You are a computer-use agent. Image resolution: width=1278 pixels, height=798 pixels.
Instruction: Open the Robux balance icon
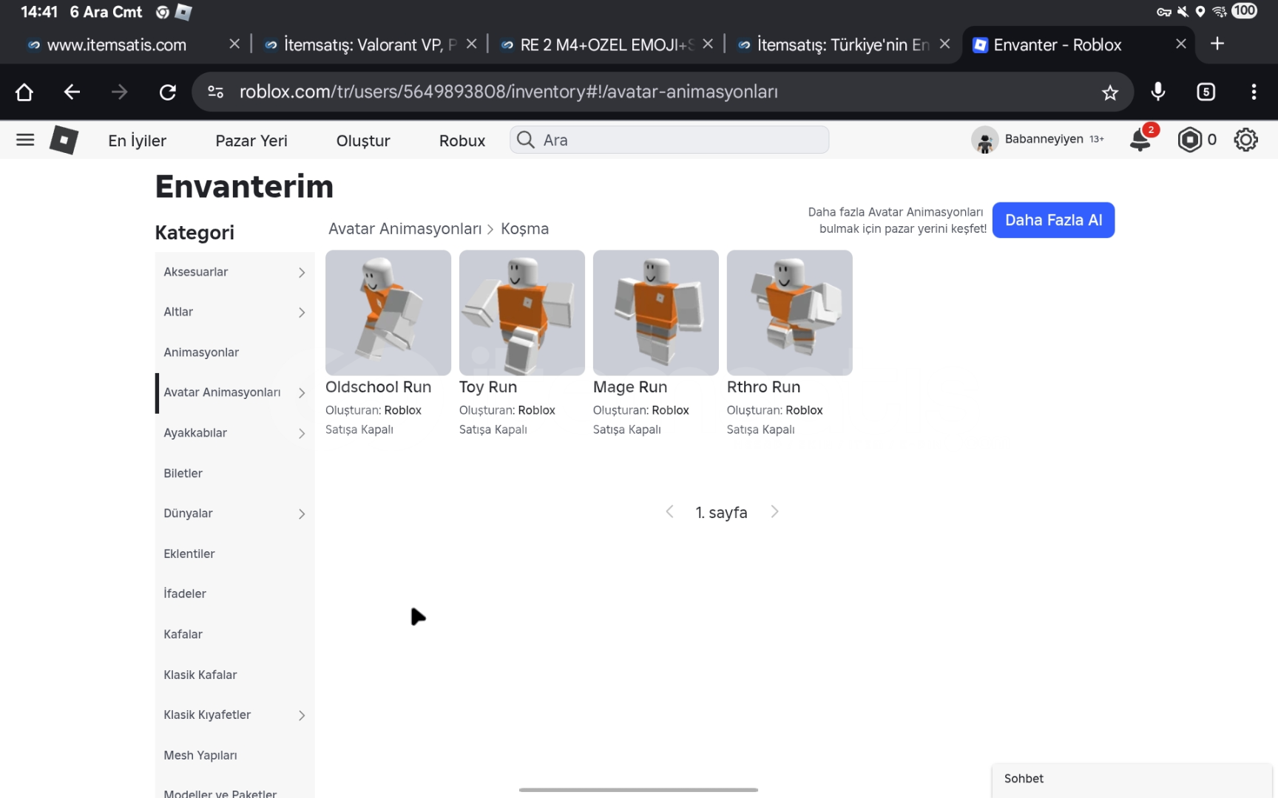[1189, 140]
